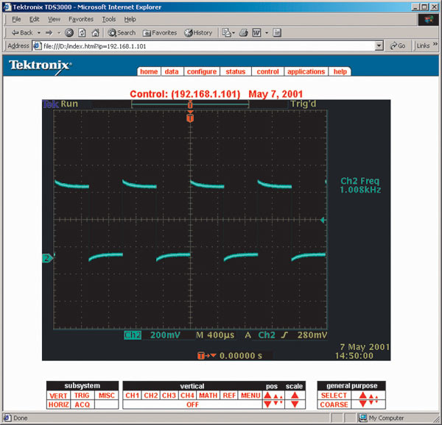442x425 pixels.
Task: Switch to the status tab
Action: coord(236,72)
